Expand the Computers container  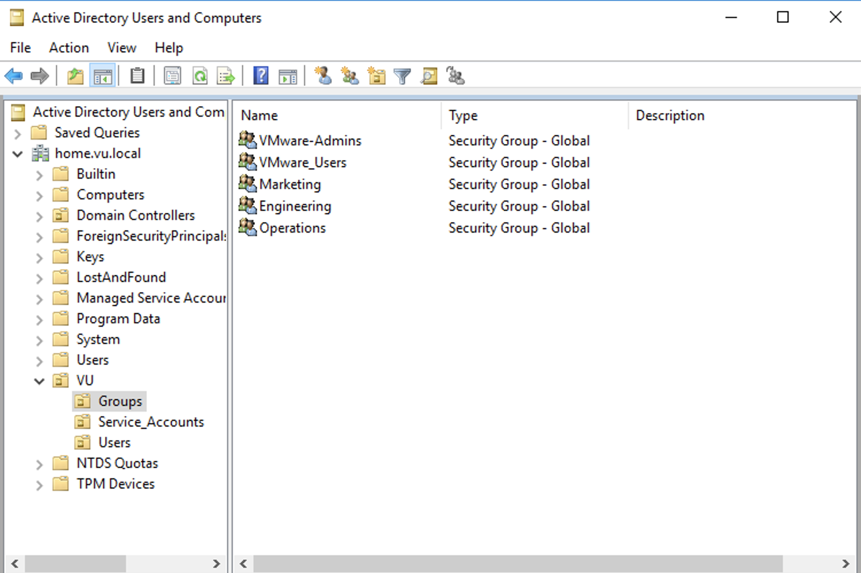point(39,196)
